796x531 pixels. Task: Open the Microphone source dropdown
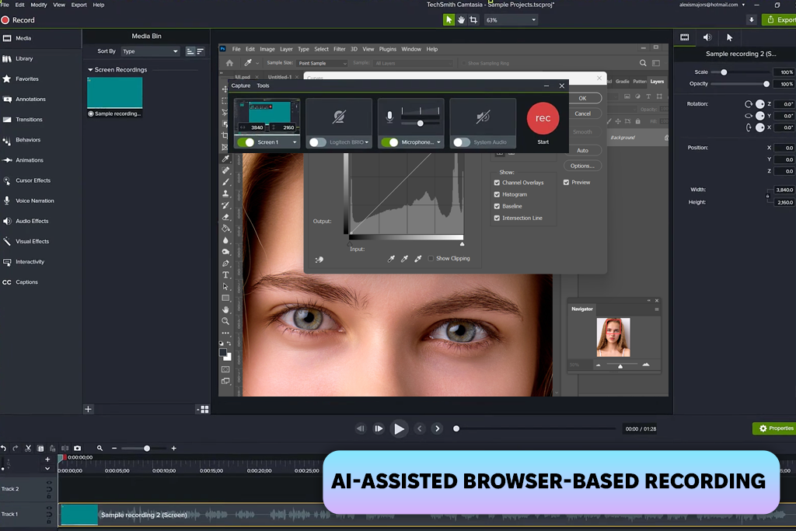(x=438, y=142)
